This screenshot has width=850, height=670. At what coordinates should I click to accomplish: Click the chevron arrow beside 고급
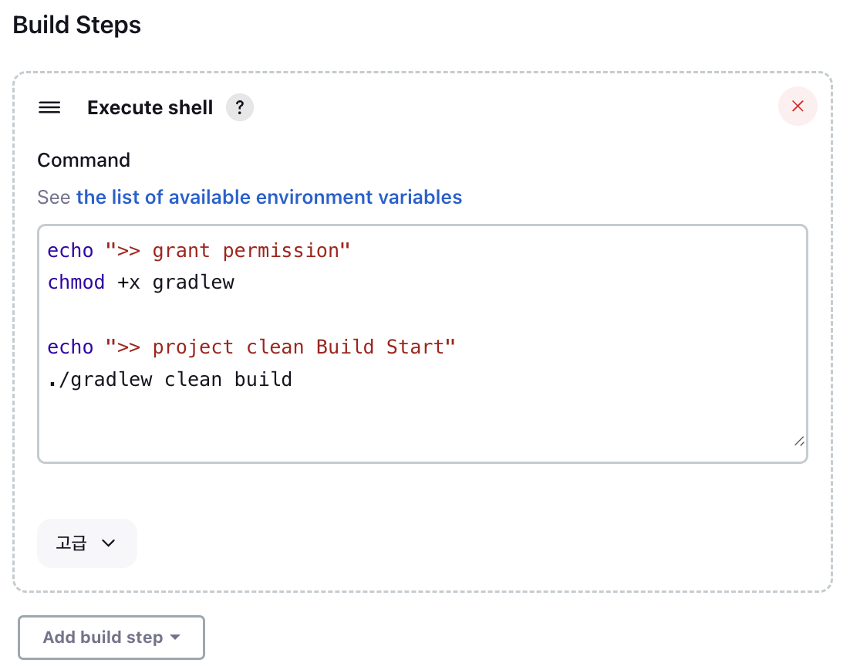click(x=109, y=543)
